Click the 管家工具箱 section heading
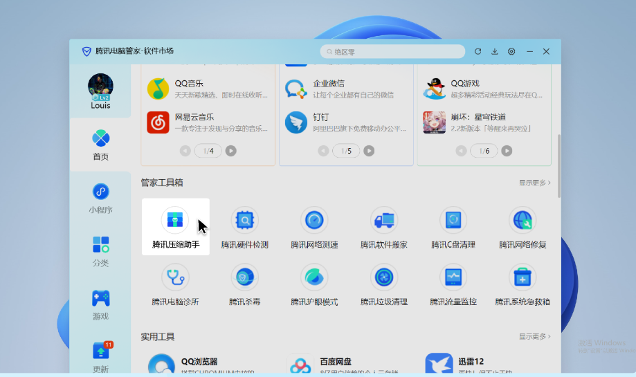Viewport: 636px width, 377px height. tap(162, 183)
